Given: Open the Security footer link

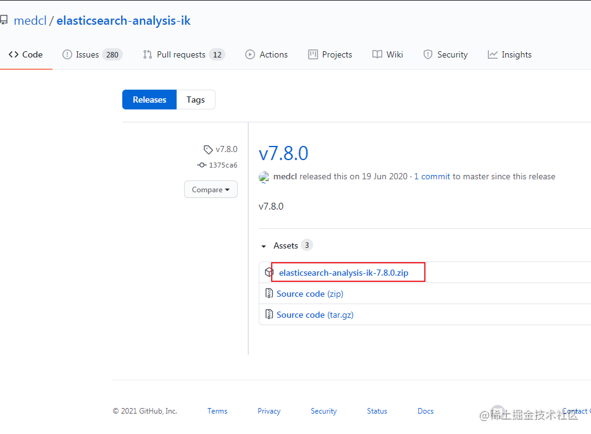Looking at the screenshot, I should 324,411.
